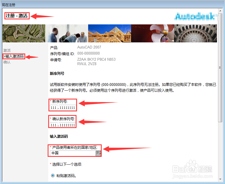Click the scroll down arrow of the scrollbar

click(220, 179)
